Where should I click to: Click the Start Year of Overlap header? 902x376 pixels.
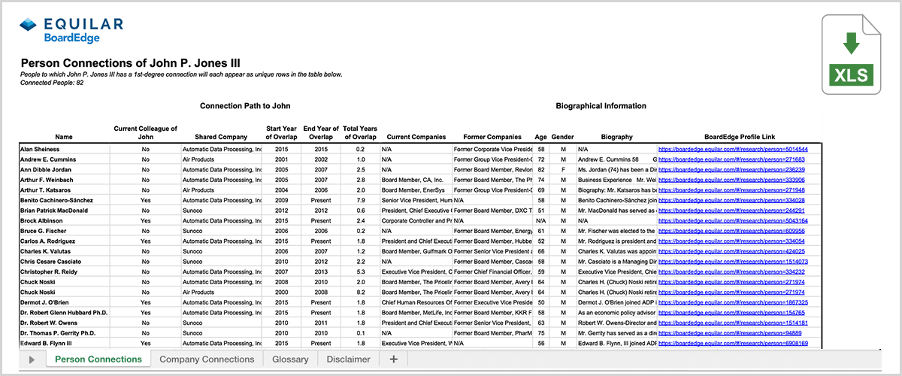[281, 133]
